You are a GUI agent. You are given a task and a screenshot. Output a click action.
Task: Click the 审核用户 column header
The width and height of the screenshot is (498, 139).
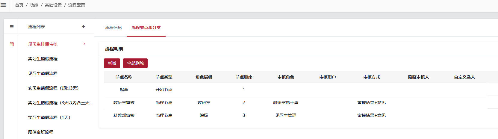click(x=328, y=77)
